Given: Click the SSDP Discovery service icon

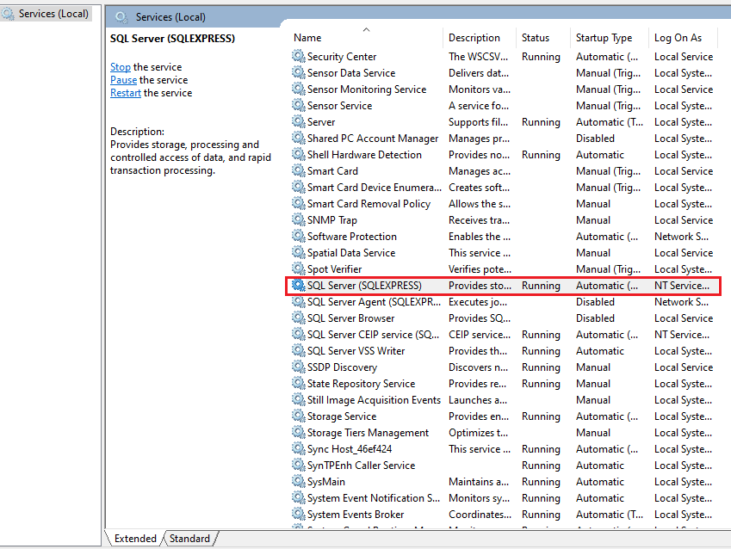Looking at the screenshot, I should pos(297,367).
